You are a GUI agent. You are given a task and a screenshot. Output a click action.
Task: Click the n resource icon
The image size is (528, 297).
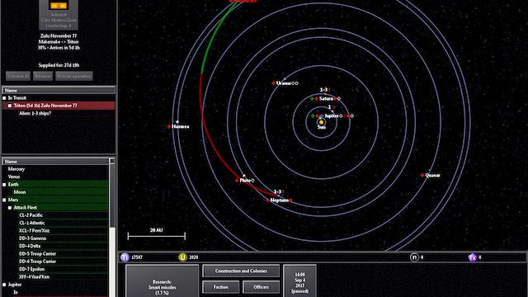414,257
